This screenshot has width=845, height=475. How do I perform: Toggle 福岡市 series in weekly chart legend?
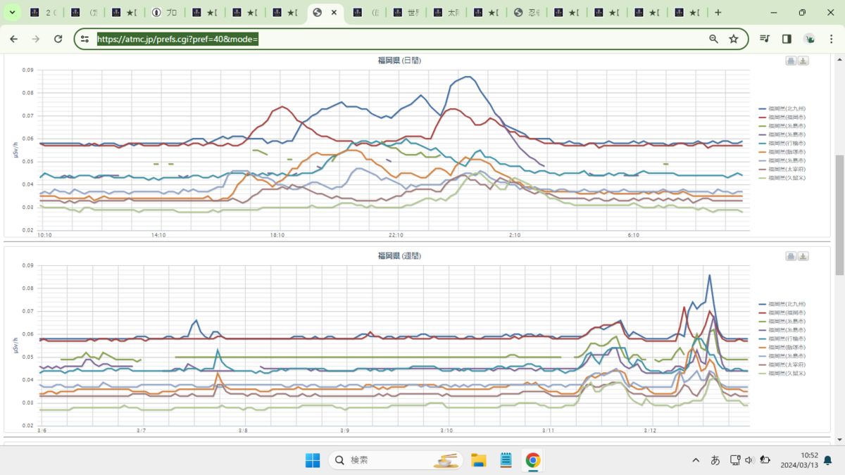pos(782,312)
